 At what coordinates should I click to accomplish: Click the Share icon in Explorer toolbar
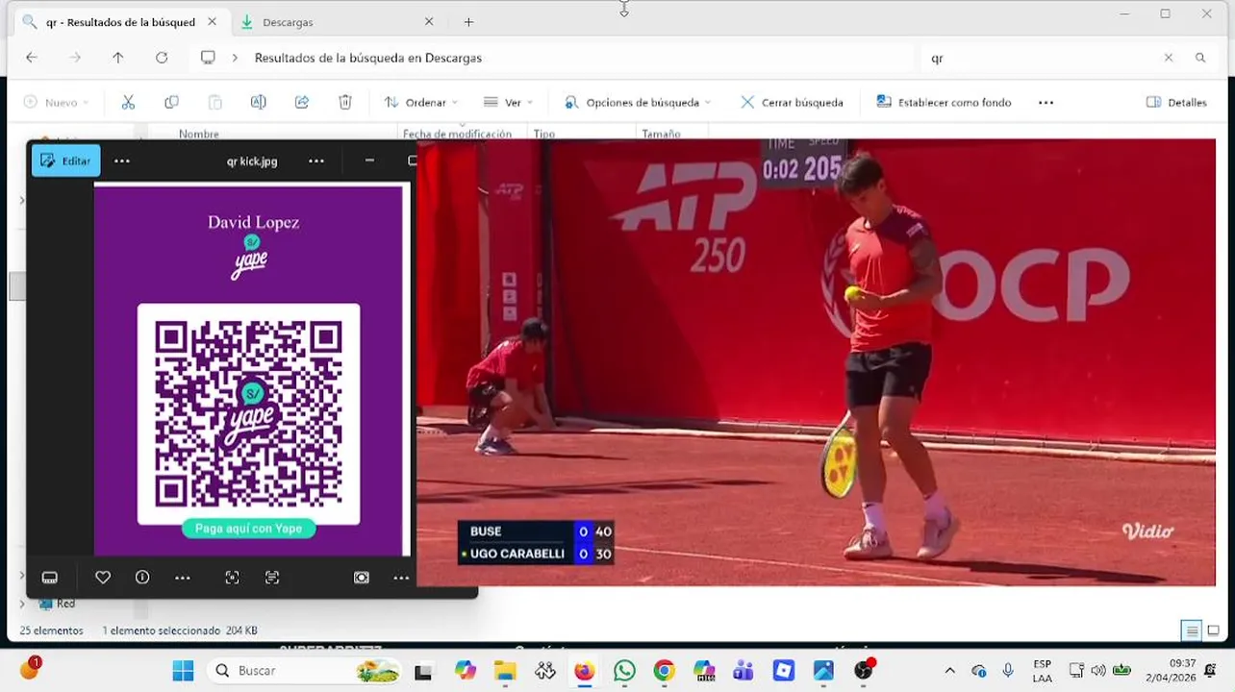pyautogui.click(x=301, y=102)
